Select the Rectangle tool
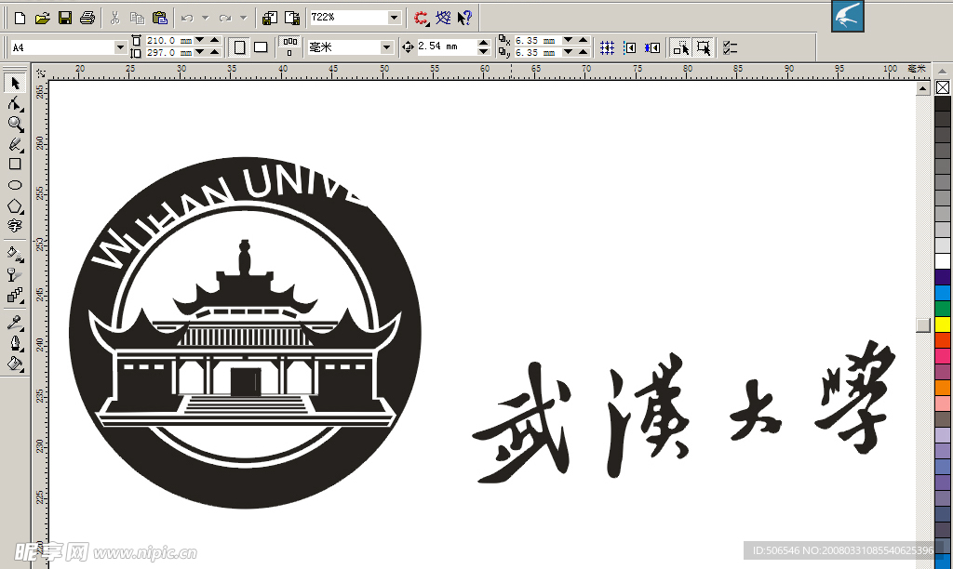 (15, 164)
